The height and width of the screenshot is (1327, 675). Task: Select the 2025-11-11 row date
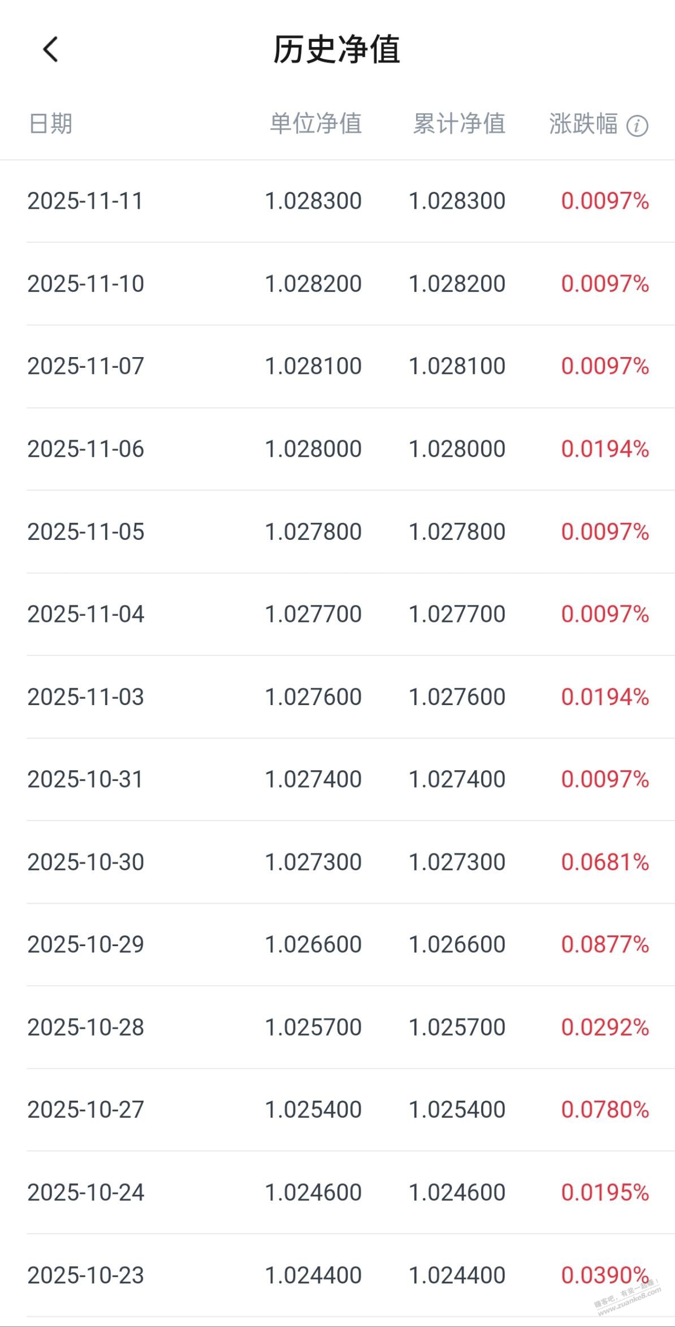(85, 201)
